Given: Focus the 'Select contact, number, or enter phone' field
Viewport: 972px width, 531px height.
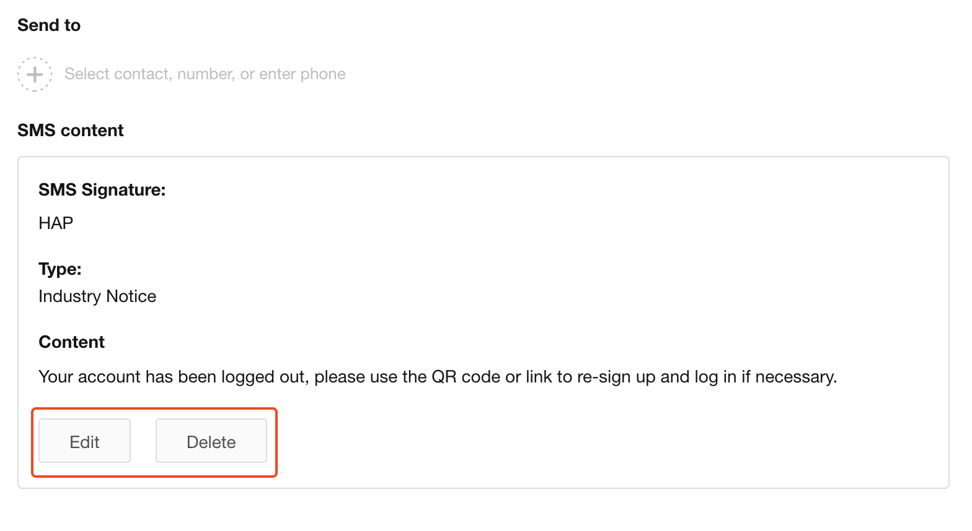Looking at the screenshot, I should (205, 74).
